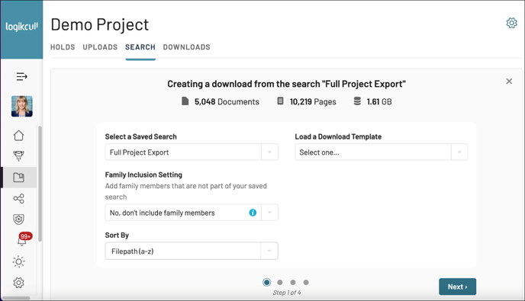The height and width of the screenshot is (301, 525).
Task: Click the sidebar vertical scrollbar
Action: [40, 184]
